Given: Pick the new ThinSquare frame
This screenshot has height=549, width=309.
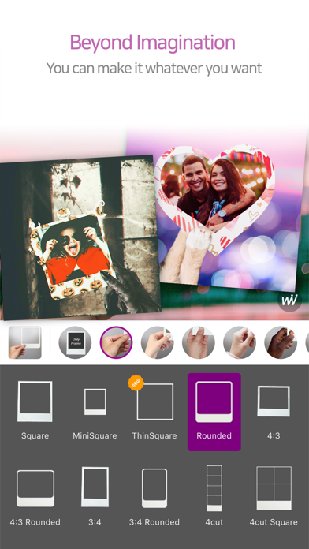Looking at the screenshot, I should [x=154, y=401].
